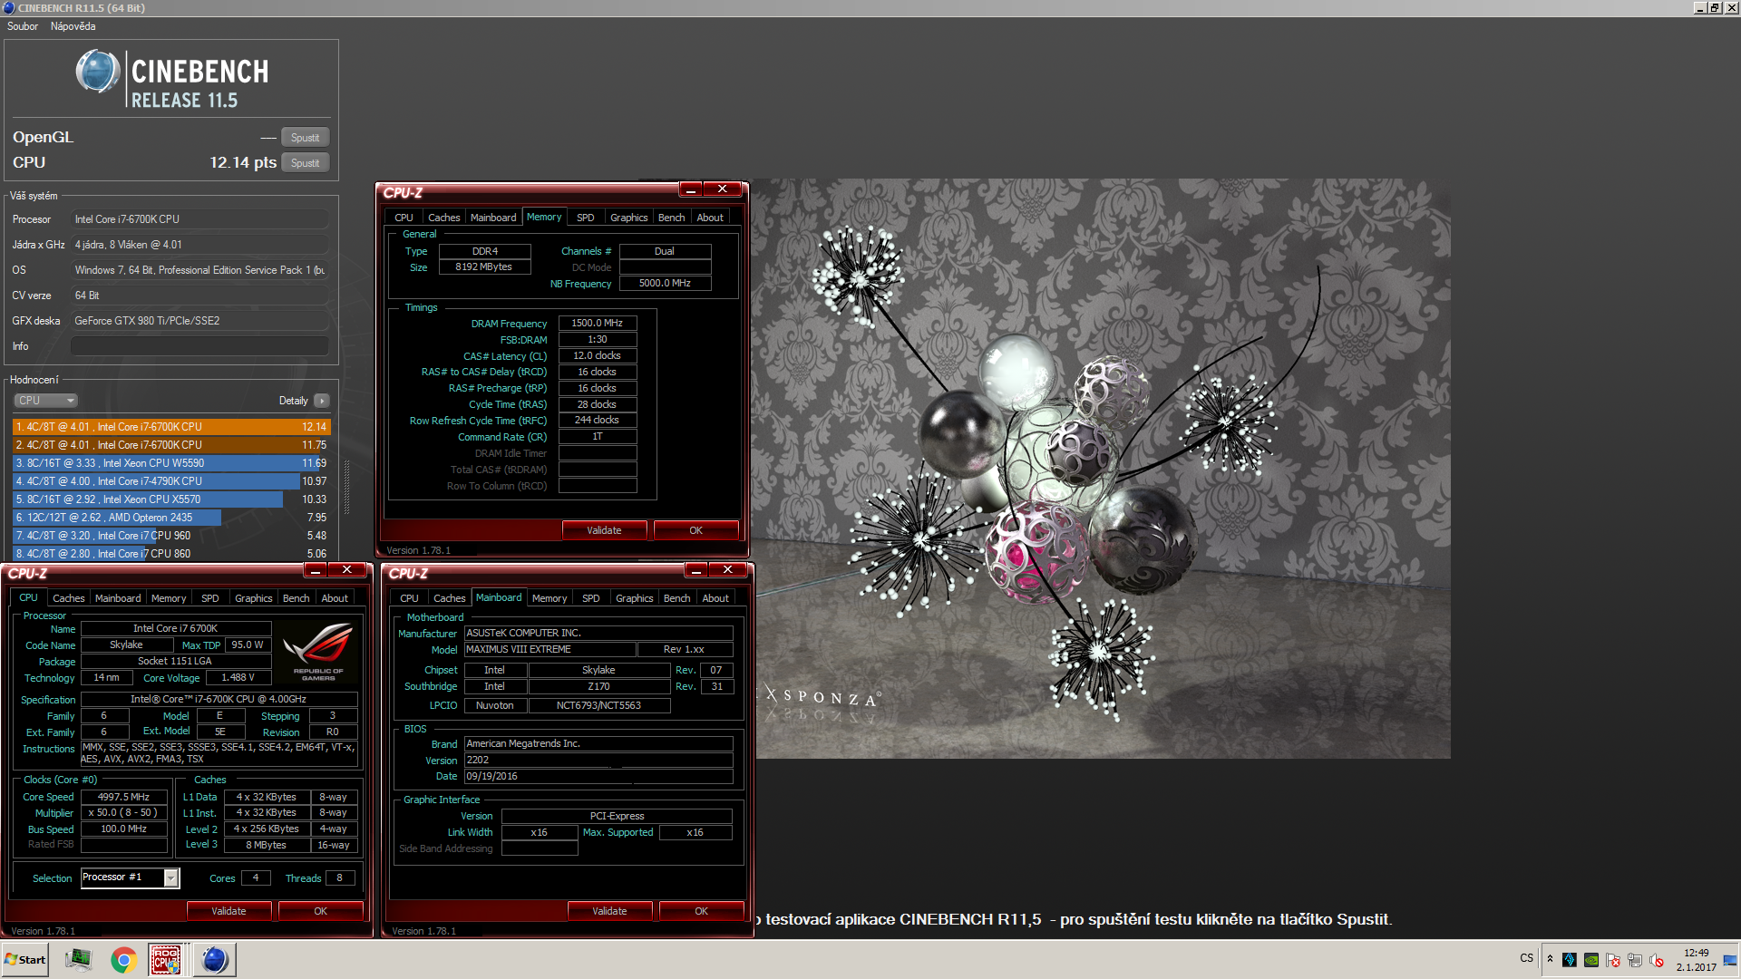Open Memory tab in processor CPU-Z window
The image size is (1741, 979).
169,598
